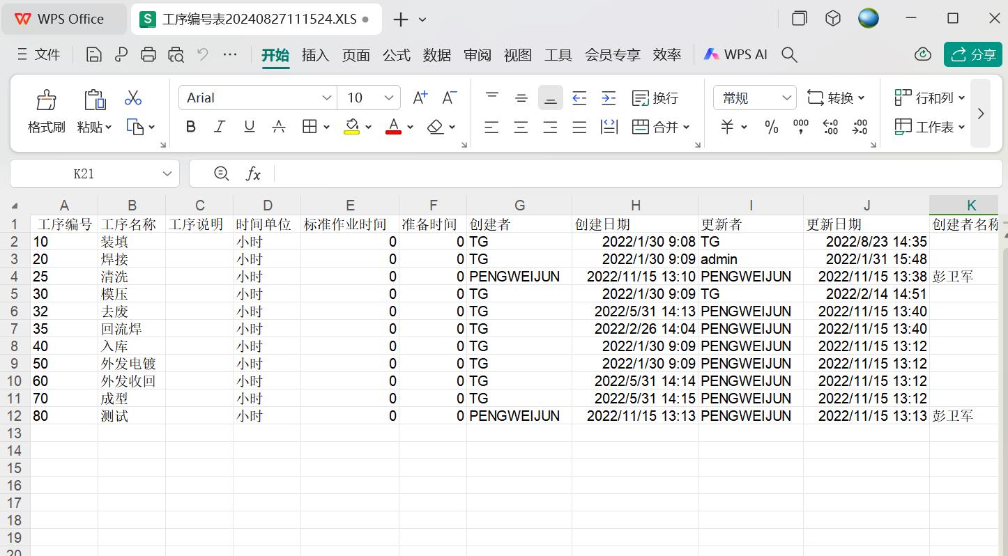Expand the font size dropdown
The height and width of the screenshot is (556, 1008).
click(389, 98)
